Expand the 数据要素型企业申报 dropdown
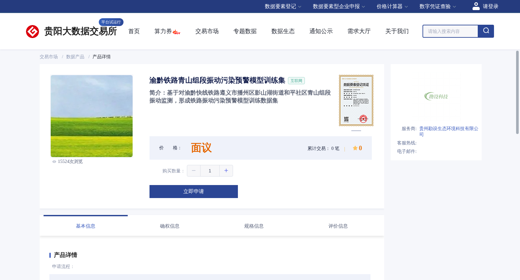Screen dimensions: 520x280 (x=339, y=7)
